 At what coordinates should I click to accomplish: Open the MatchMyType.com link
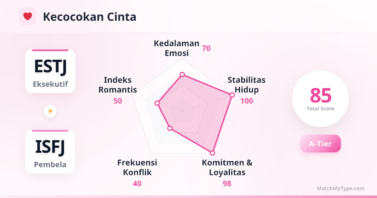[x=341, y=189]
